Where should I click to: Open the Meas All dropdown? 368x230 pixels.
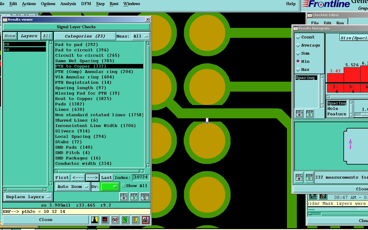(141, 36)
